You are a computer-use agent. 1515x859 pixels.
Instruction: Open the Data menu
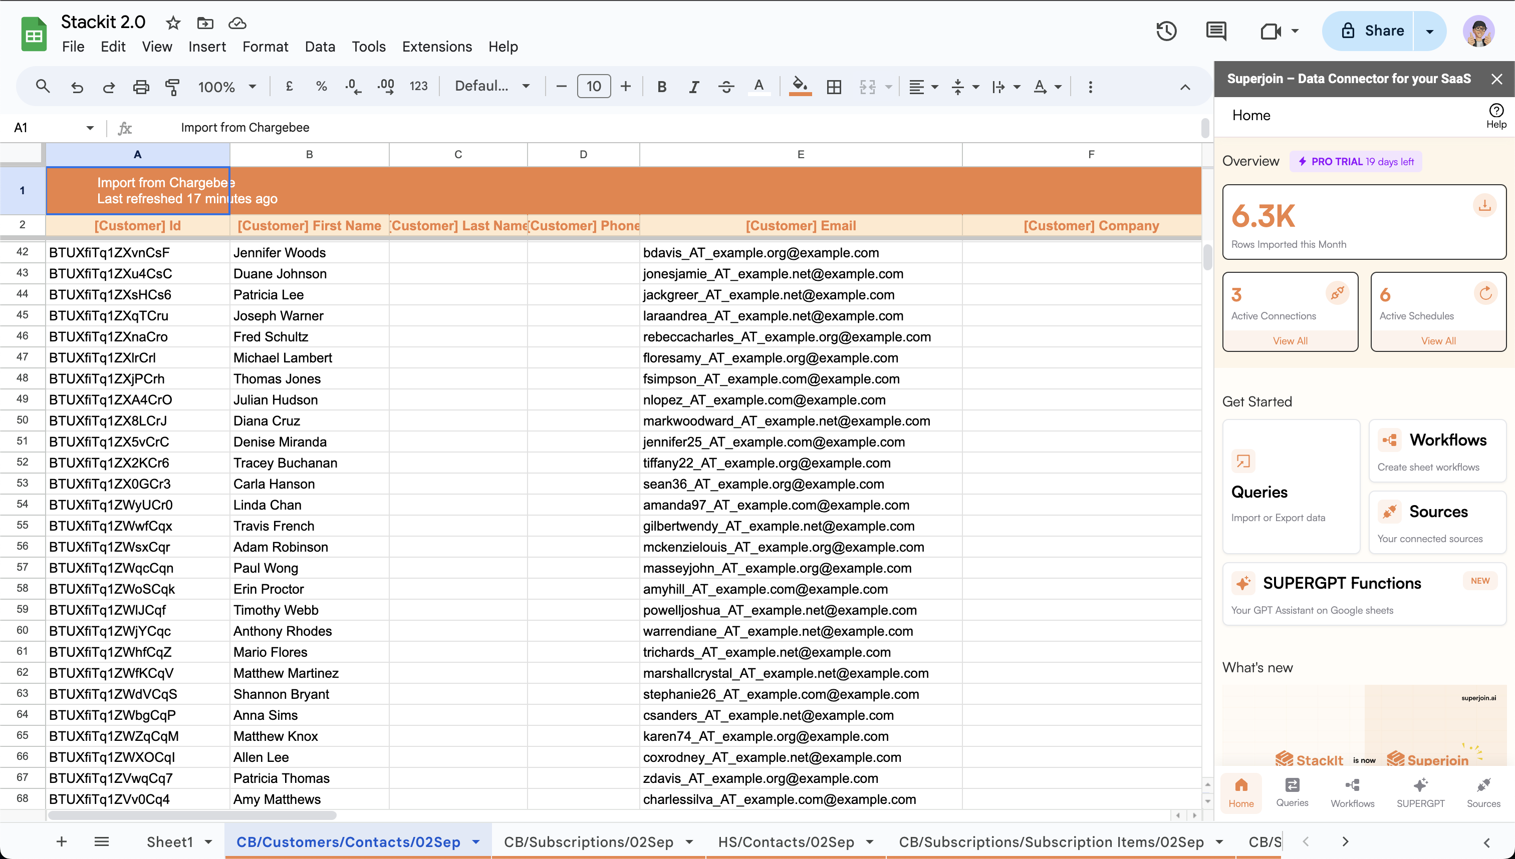[320, 47]
